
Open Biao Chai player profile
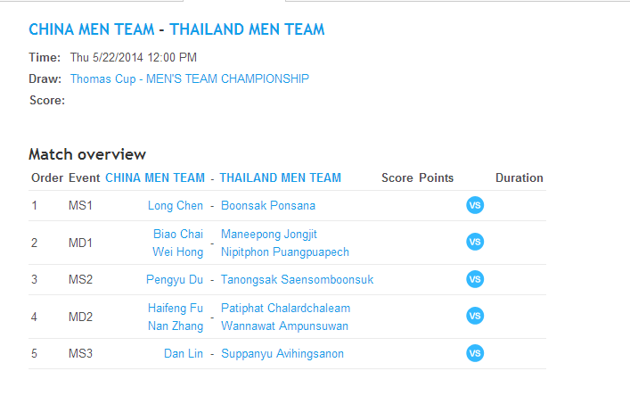coord(178,235)
